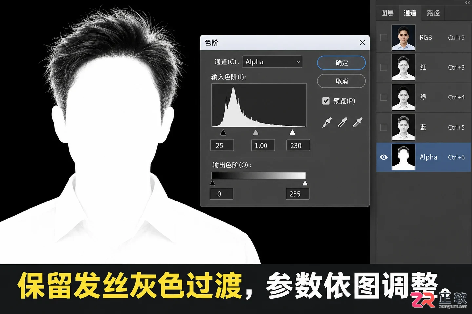Screen dimensions: 472x314
Task: Select the 红 channel thumbnail
Action: [403, 67]
